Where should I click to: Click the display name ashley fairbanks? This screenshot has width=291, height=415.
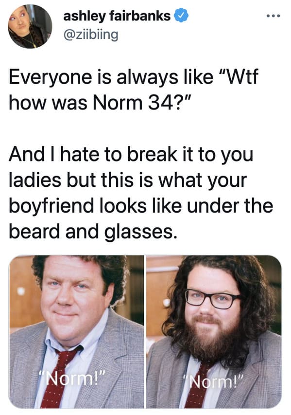tap(117, 16)
